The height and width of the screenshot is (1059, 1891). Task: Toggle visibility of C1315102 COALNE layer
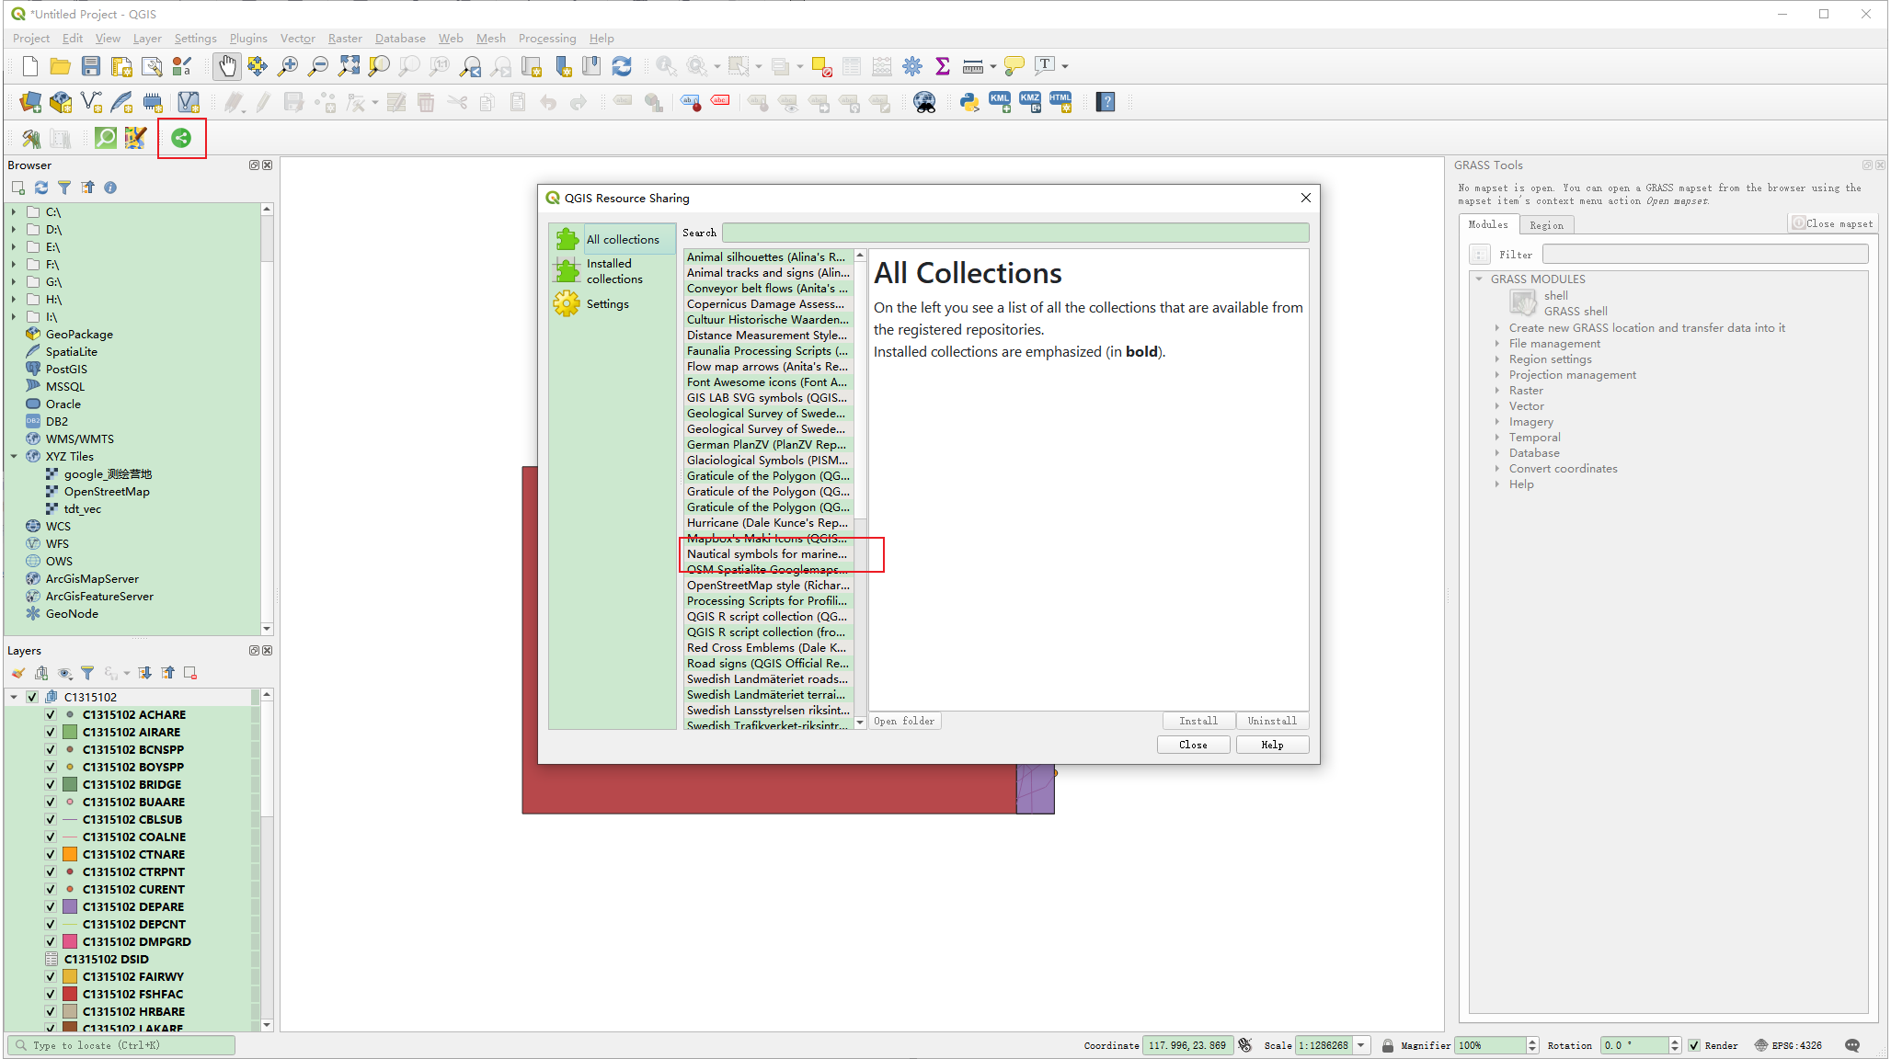pos(51,837)
